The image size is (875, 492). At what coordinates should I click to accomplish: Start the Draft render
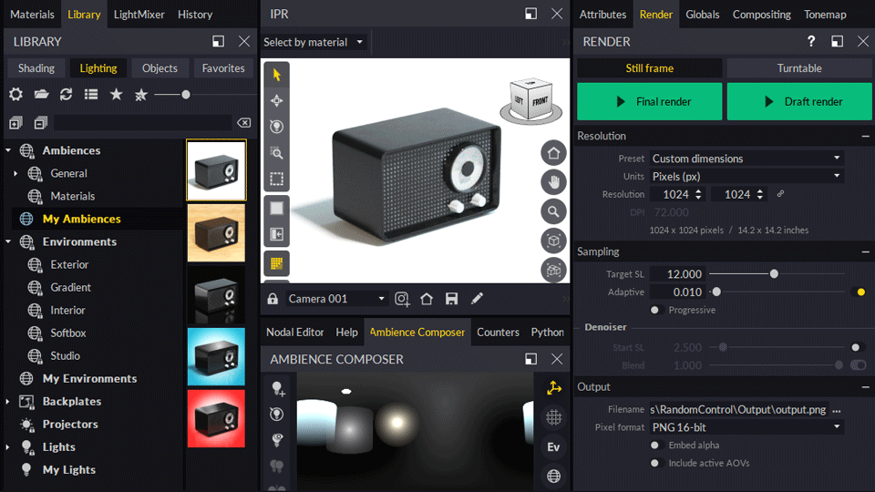pyautogui.click(x=799, y=101)
